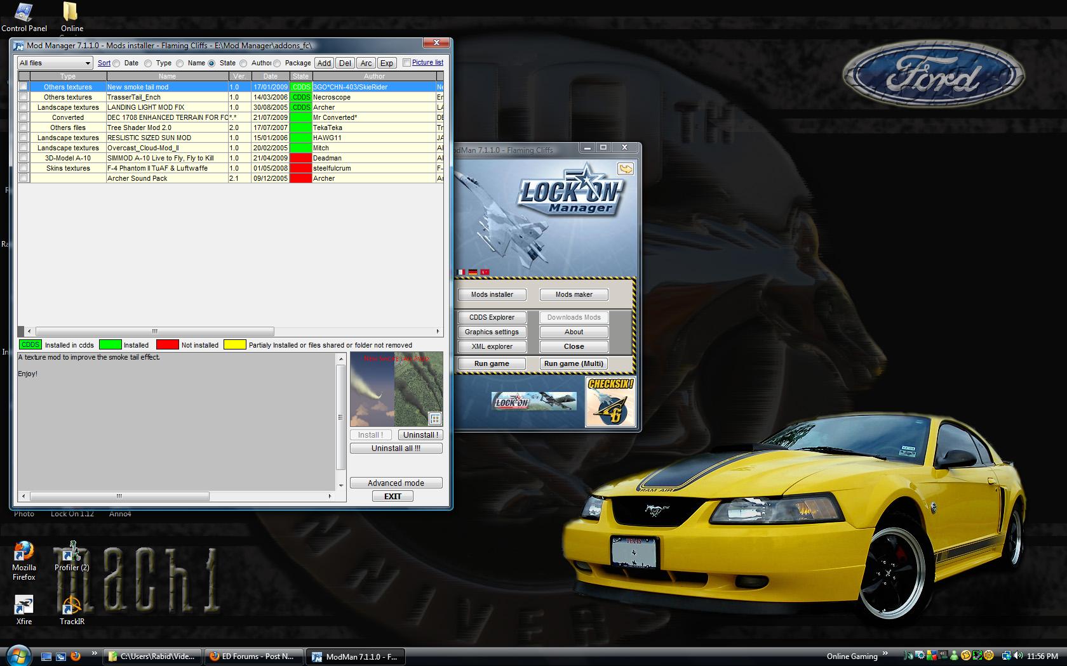This screenshot has width=1067, height=666.
Task: Click the Del button
Action: (345, 63)
